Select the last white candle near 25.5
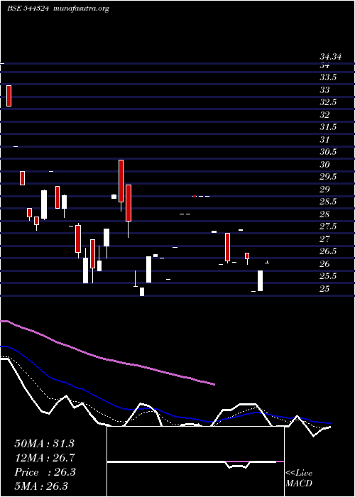The height and width of the screenshot is (497, 355). tap(261, 281)
